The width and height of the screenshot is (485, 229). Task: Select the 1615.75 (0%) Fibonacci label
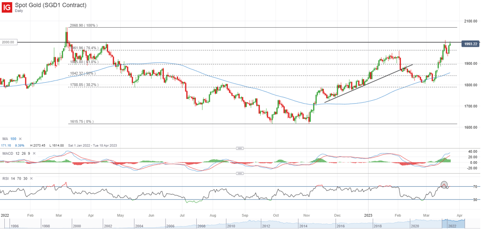pyautogui.click(x=81, y=122)
